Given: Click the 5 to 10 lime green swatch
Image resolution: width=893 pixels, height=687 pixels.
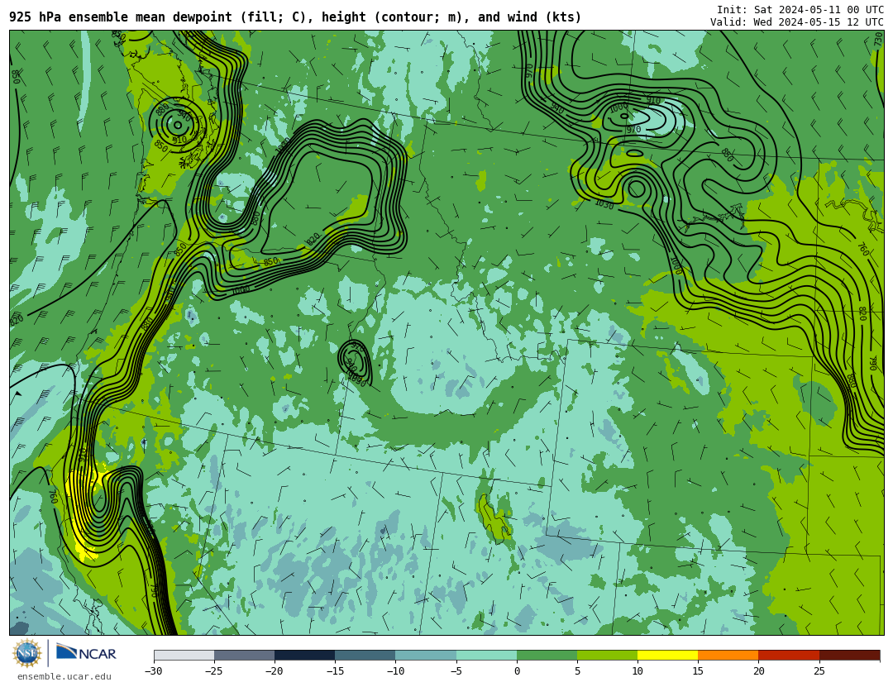Looking at the screenshot, I should (x=607, y=655).
